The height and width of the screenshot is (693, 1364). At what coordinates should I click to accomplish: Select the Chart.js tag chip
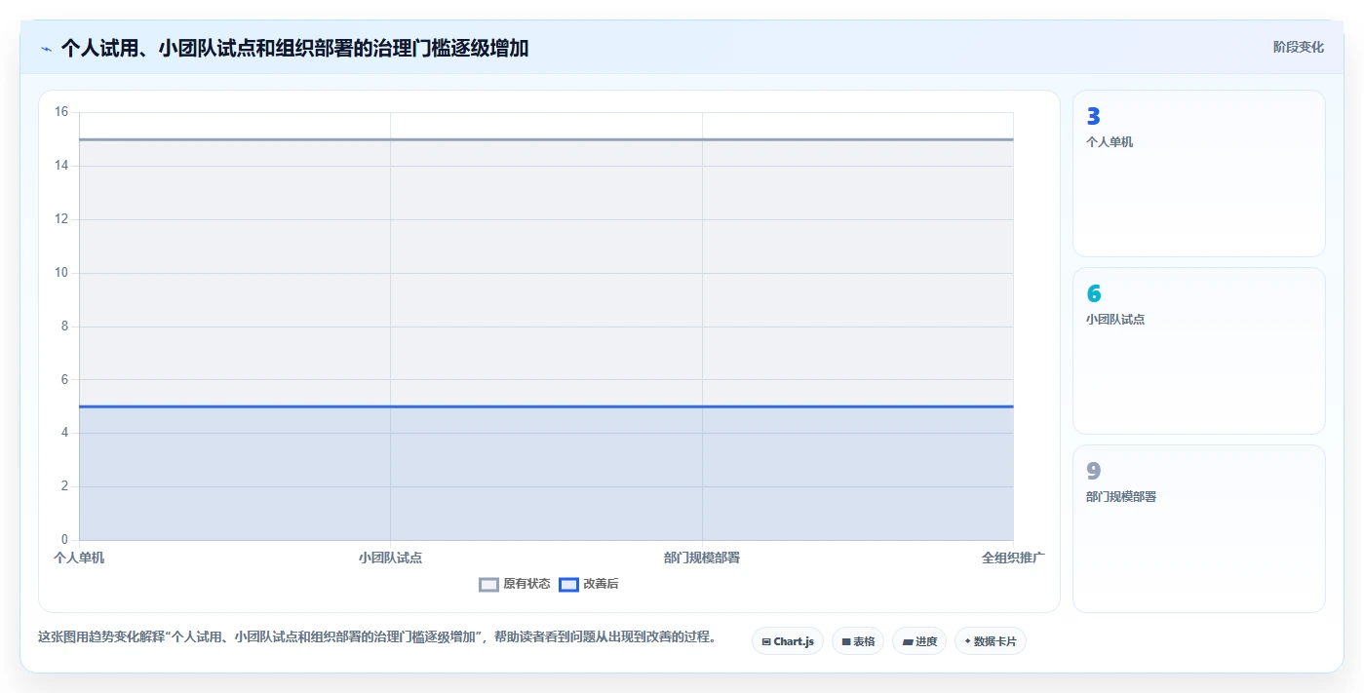[788, 641]
